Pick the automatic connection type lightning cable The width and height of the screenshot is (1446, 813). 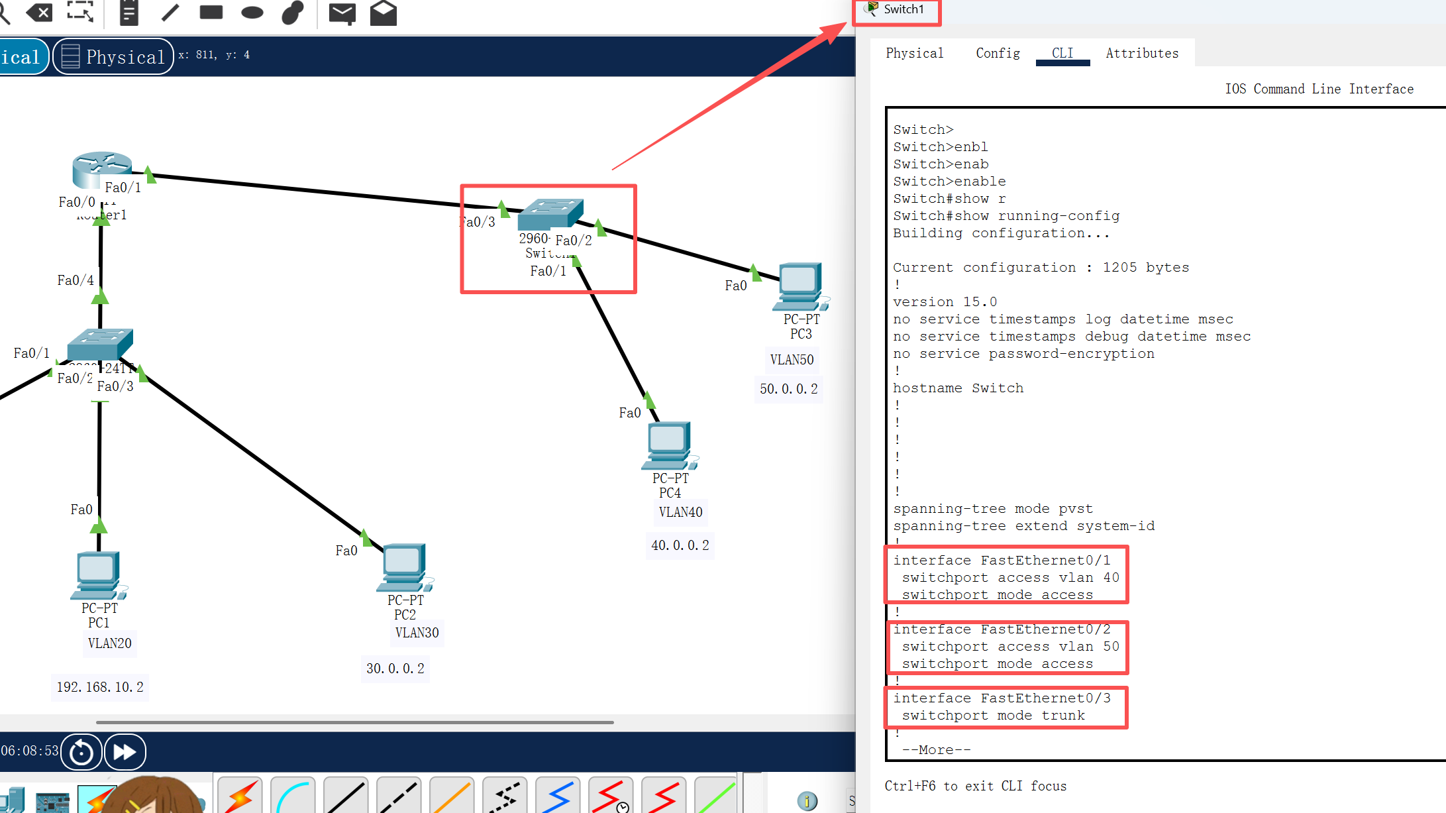coord(239,795)
